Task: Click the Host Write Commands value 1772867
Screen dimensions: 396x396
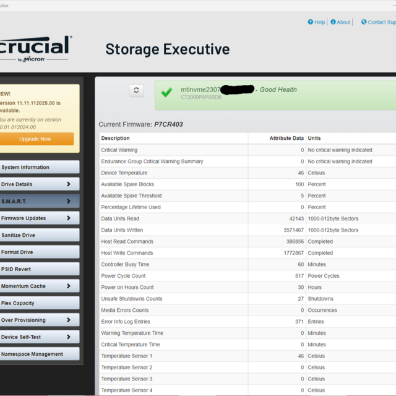Action: click(294, 253)
